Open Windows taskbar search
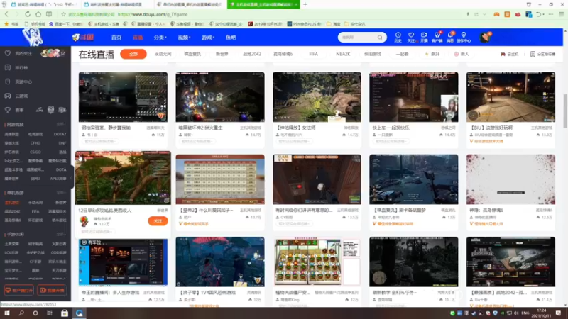The width and height of the screenshot is (568, 319). pyautogui.click(x=21, y=313)
